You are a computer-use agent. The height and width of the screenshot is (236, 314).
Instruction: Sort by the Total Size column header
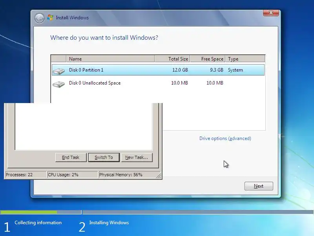click(172, 59)
